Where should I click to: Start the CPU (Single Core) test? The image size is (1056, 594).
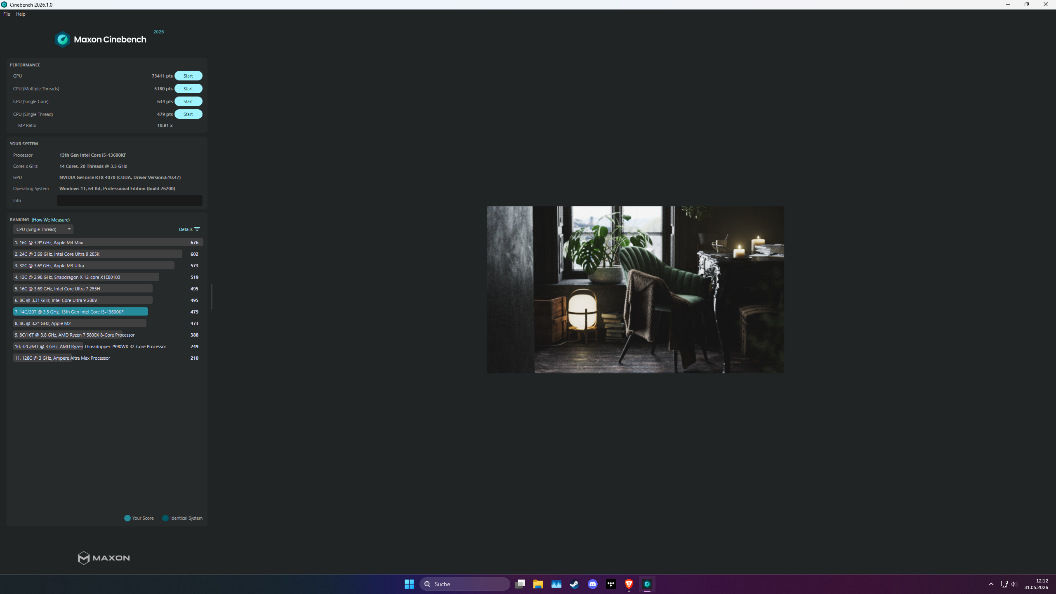coord(188,101)
